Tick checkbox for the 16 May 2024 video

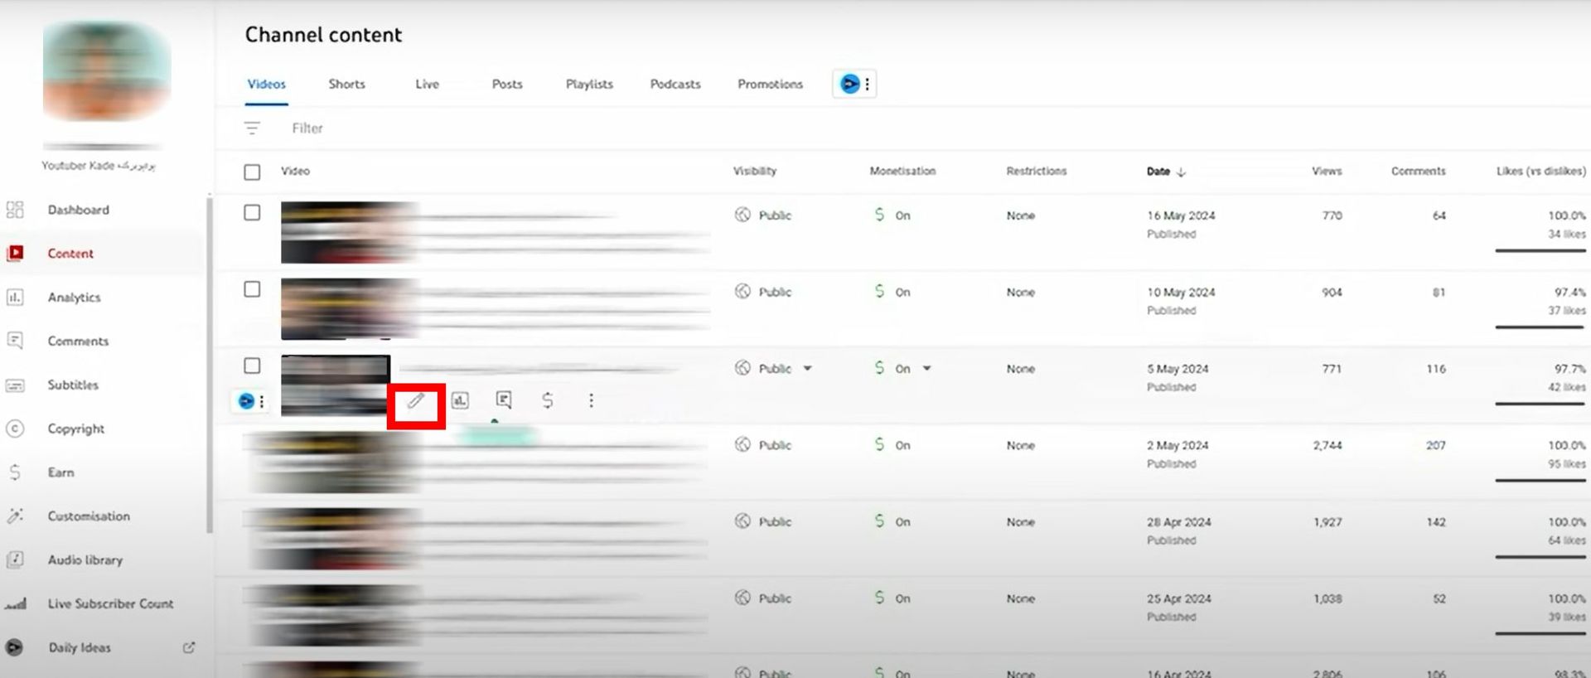(x=252, y=213)
